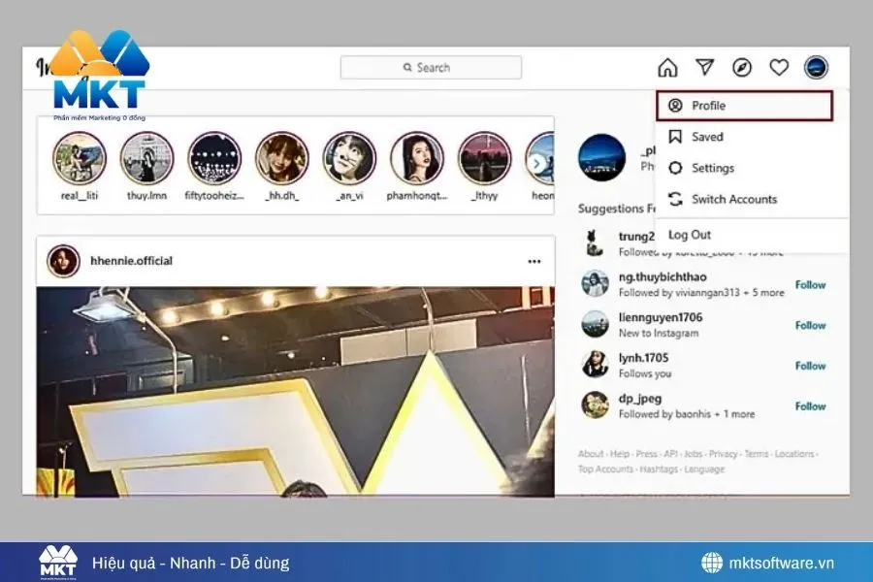873x582 pixels.
Task: Open options on hhennie.official's post
Action: [534, 261]
